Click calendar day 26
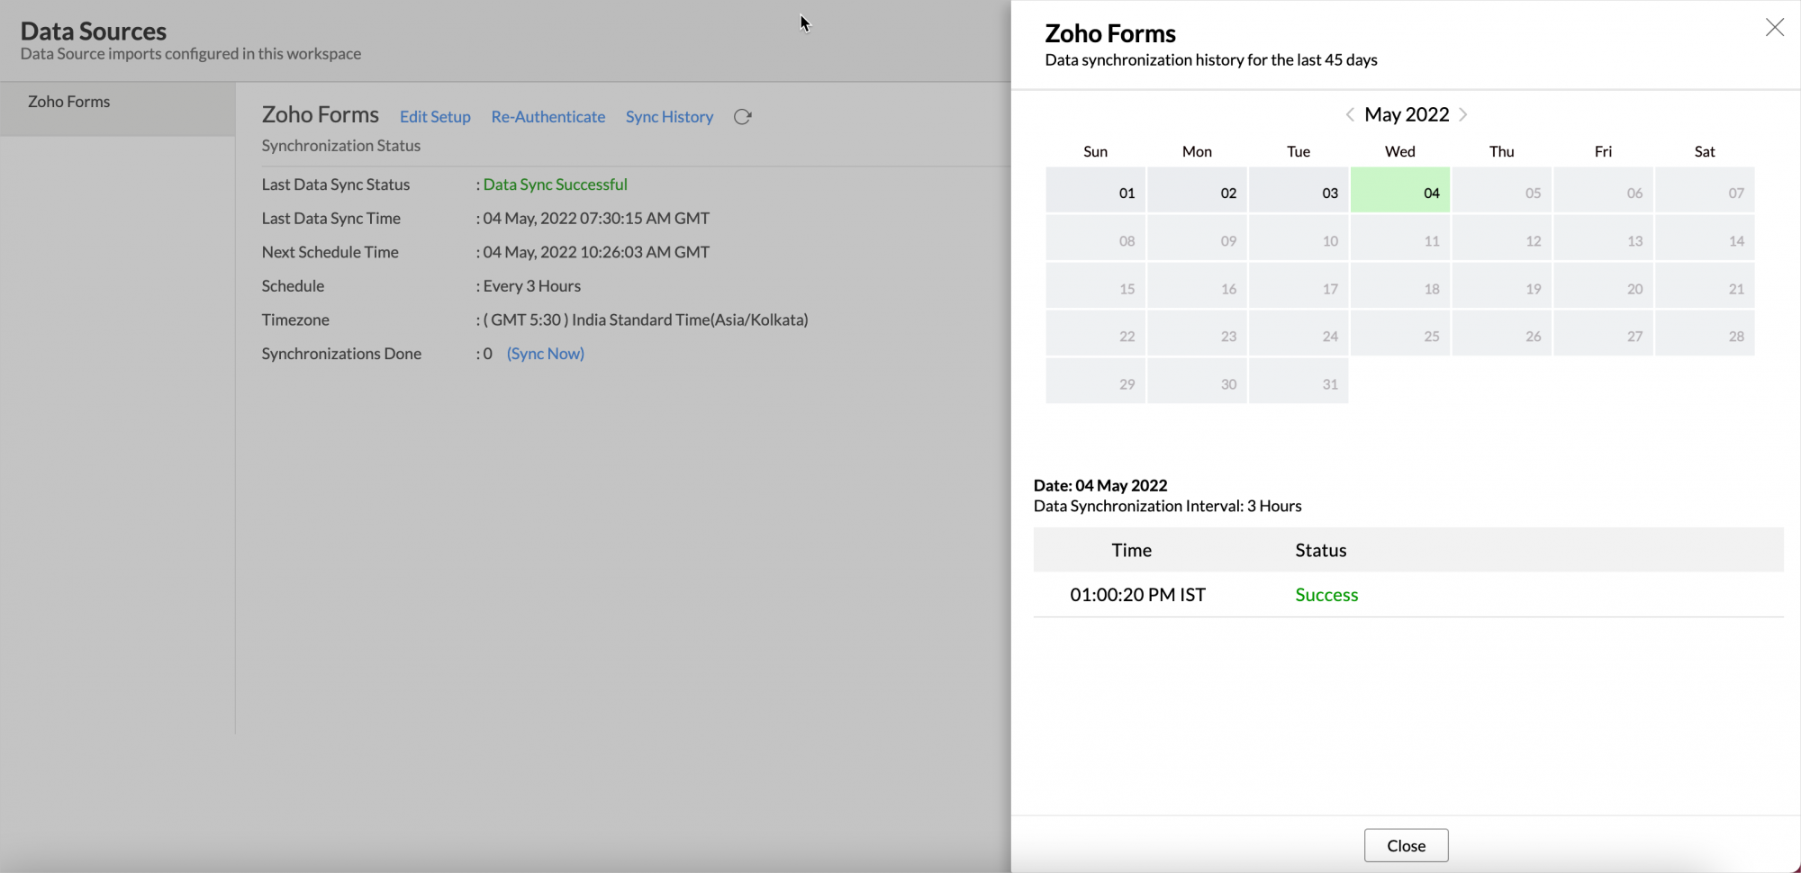The image size is (1801, 873). pyautogui.click(x=1502, y=334)
